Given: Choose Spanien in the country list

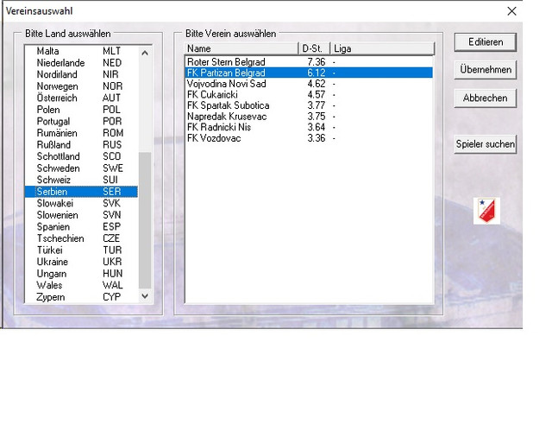Looking at the screenshot, I should pos(81,226).
